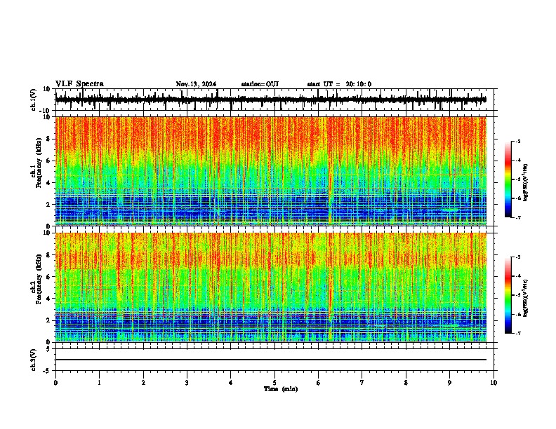Click the time axis tick label '7'
The width and height of the screenshot is (556, 429).
coord(362,383)
